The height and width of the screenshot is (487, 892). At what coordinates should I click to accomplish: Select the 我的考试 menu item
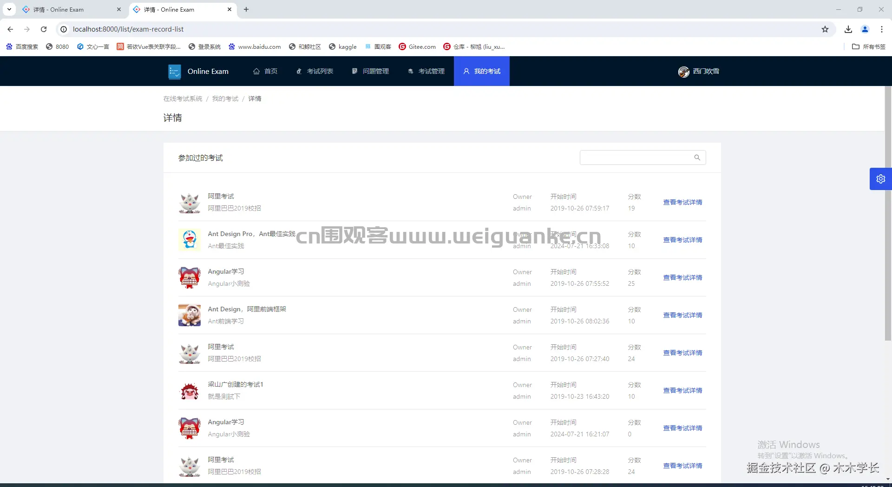click(482, 71)
